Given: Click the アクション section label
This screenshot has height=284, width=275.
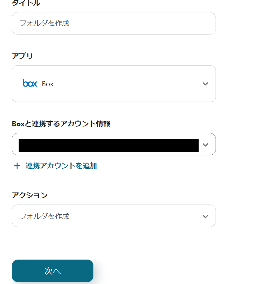Looking at the screenshot, I should pyautogui.click(x=30, y=195).
